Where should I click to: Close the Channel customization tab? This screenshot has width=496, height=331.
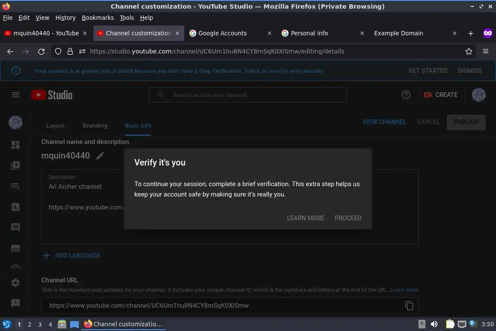pyautogui.click(x=177, y=33)
